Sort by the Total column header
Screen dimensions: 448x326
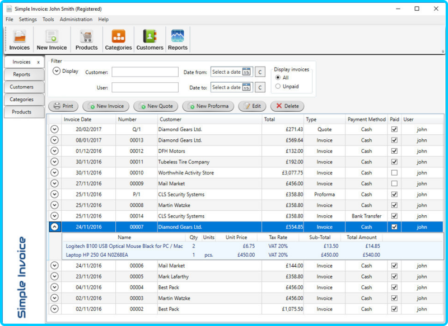click(283, 120)
